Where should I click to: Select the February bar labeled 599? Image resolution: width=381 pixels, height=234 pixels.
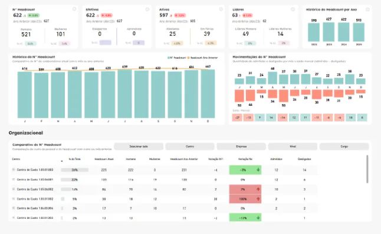point(41,95)
